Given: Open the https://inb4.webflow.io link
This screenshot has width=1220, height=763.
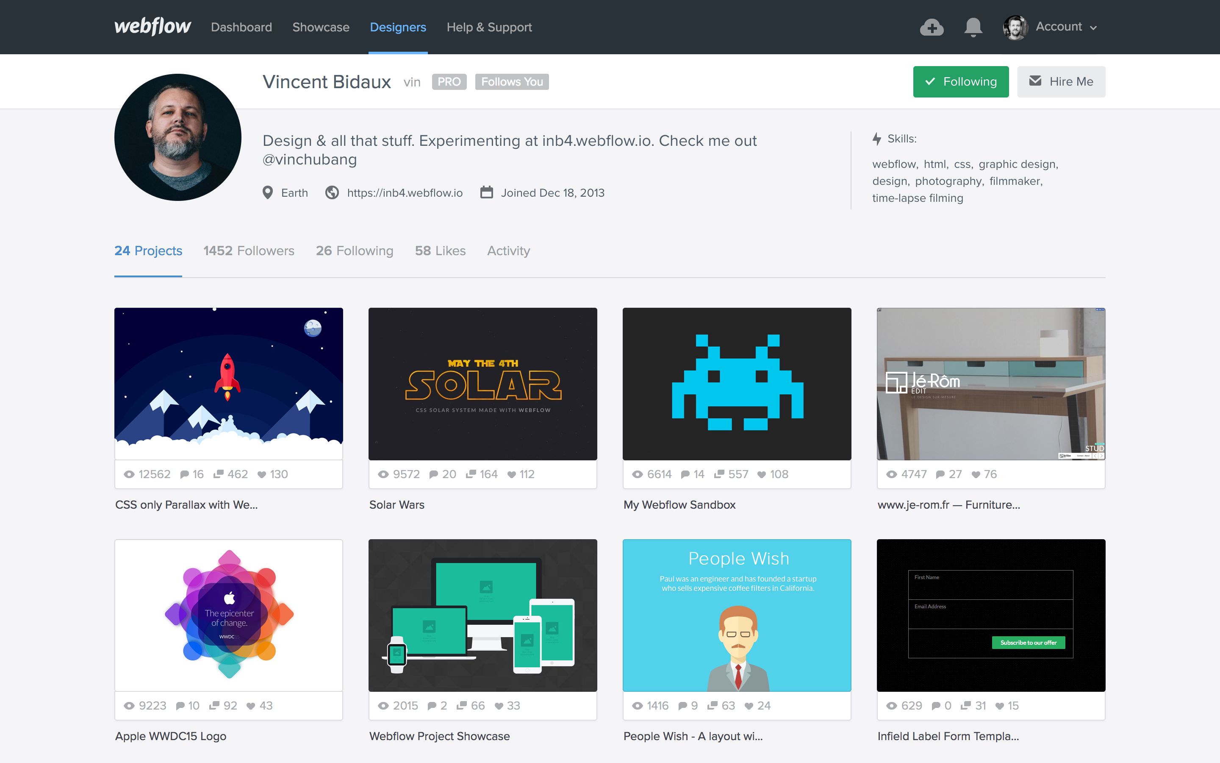Looking at the screenshot, I should point(405,193).
